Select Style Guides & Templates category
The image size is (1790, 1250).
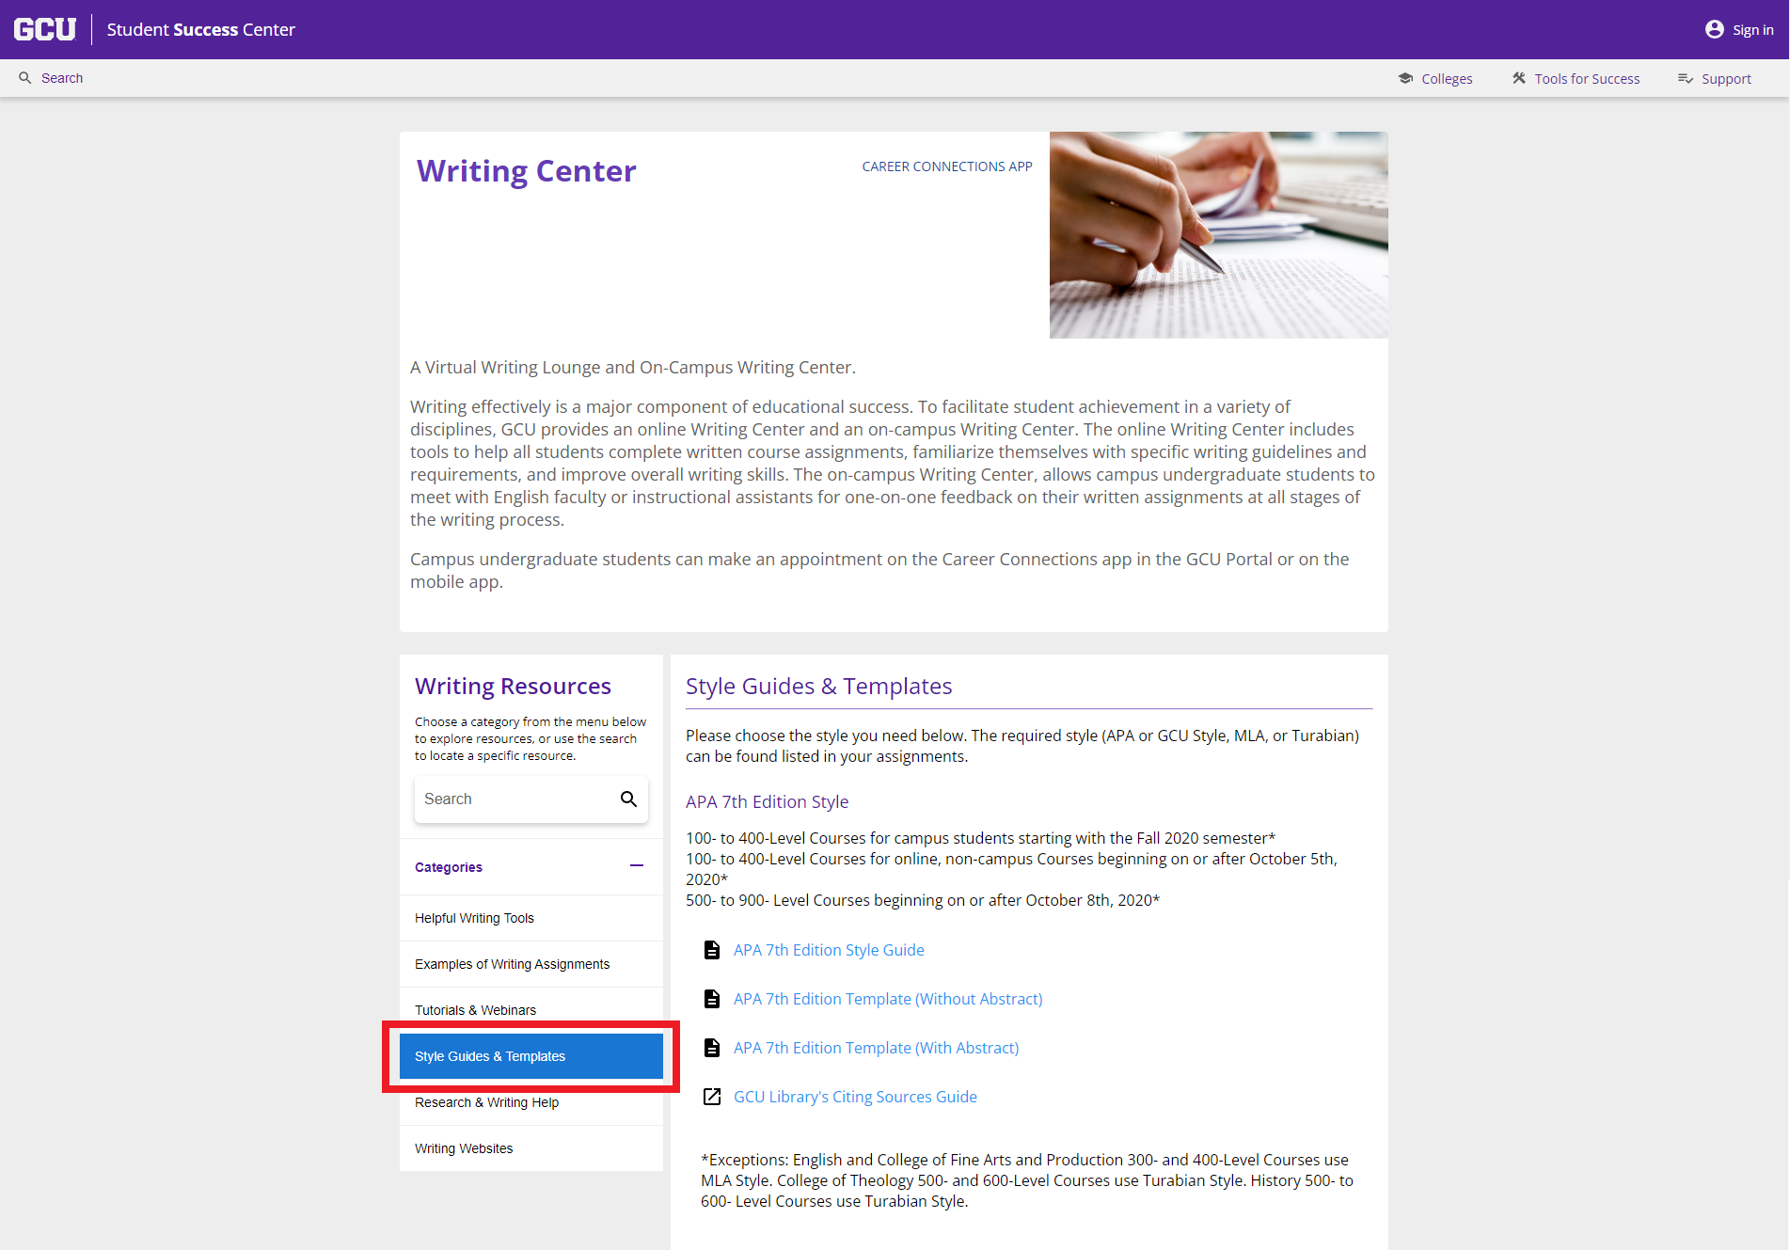(x=531, y=1056)
